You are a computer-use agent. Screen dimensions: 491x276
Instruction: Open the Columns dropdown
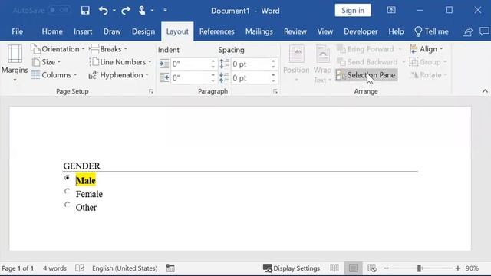(x=54, y=75)
